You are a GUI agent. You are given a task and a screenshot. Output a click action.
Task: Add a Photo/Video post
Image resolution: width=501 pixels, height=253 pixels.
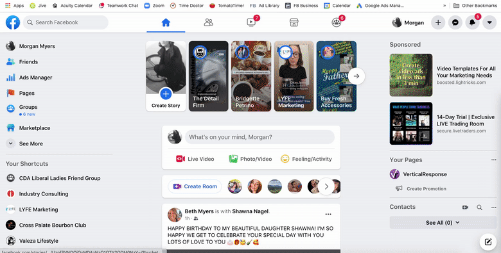tap(251, 159)
